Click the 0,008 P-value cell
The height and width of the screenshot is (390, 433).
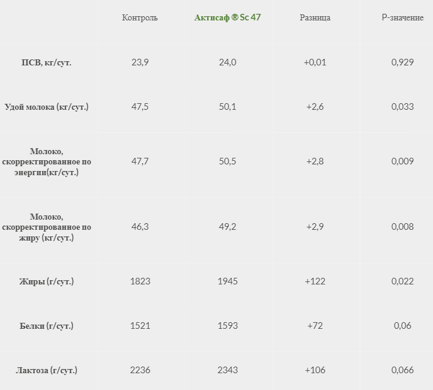pyautogui.click(x=402, y=227)
